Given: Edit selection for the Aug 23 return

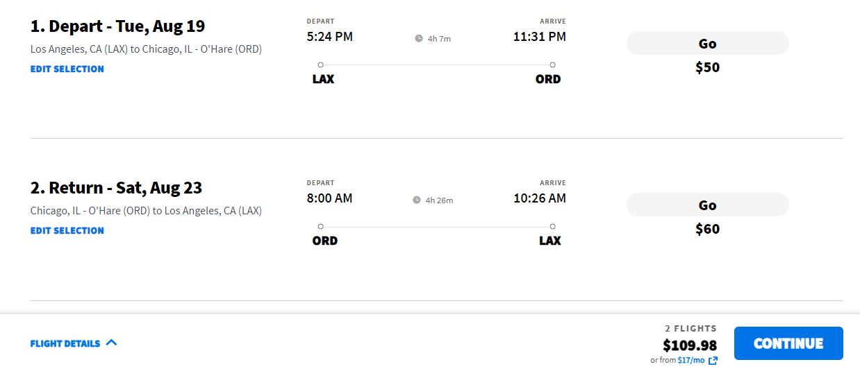Looking at the screenshot, I should tap(67, 231).
